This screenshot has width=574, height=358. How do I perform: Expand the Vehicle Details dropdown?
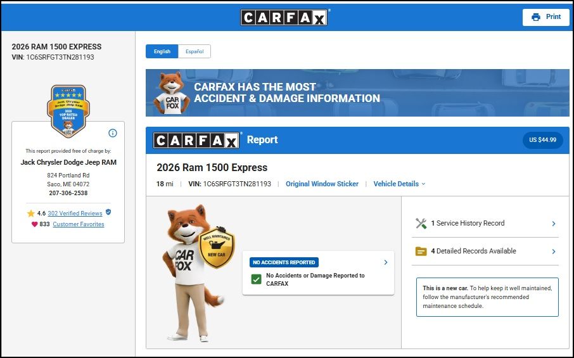pos(399,184)
